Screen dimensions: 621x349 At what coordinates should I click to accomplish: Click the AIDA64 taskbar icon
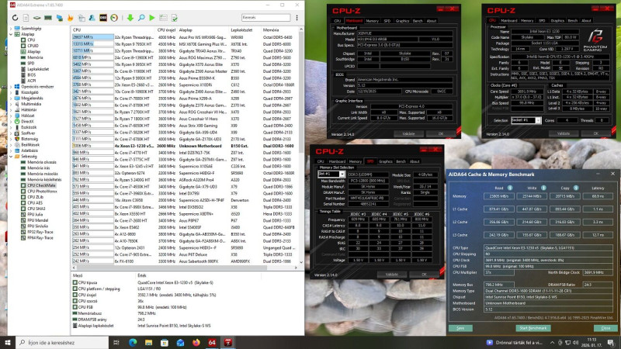click(212, 342)
